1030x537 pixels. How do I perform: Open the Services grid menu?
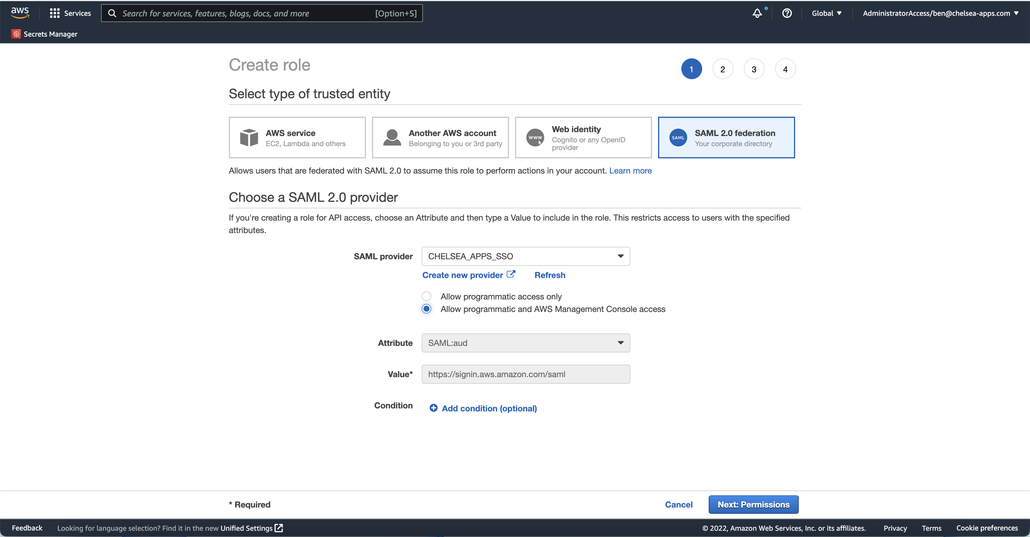54,13
